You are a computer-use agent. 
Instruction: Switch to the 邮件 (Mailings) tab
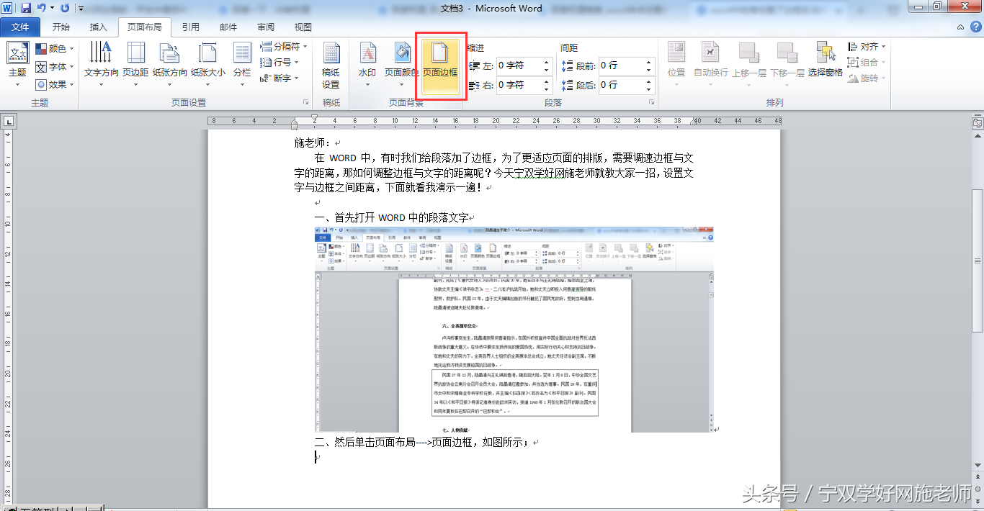point(228,27)
